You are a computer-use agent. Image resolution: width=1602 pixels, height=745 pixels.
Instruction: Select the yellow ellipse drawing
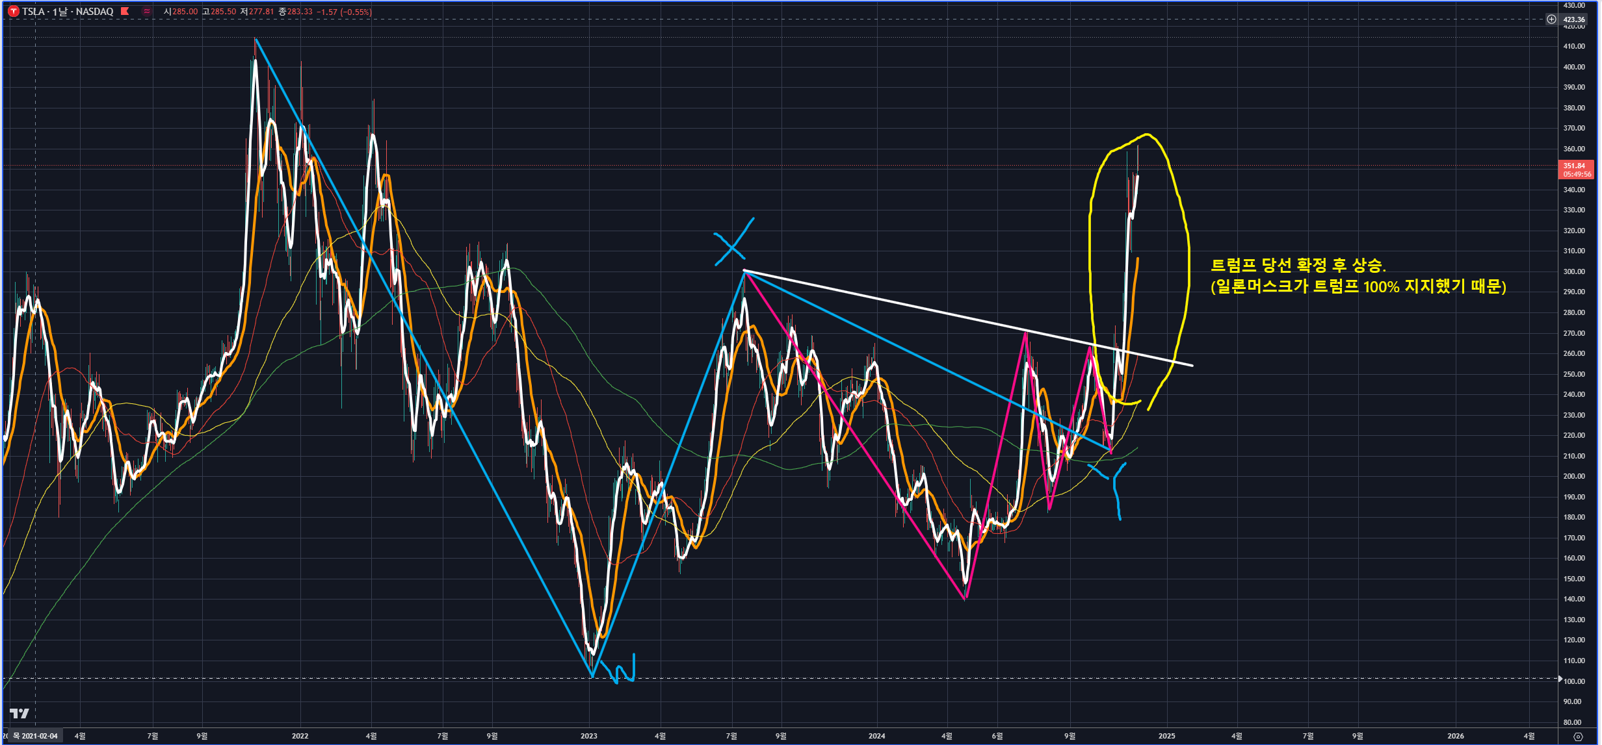pos(1188,260)
